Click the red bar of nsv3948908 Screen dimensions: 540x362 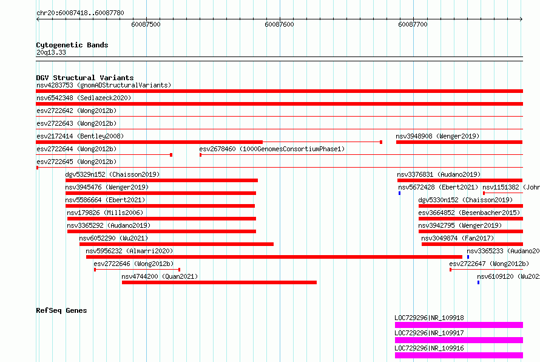(x=459, y=142)
